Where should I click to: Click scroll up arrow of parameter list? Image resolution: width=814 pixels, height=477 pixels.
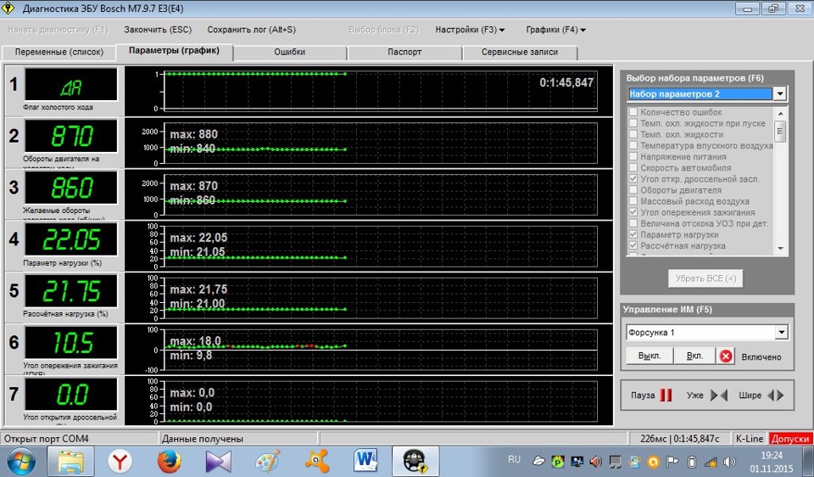click(x=781, y=113)
